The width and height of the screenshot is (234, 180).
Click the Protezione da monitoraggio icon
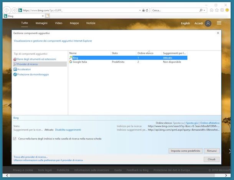coord(15,74)
